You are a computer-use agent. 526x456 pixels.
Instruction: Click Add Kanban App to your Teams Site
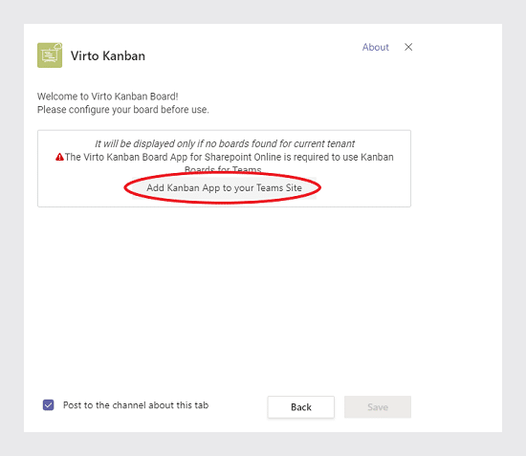[x=224, y=187]
